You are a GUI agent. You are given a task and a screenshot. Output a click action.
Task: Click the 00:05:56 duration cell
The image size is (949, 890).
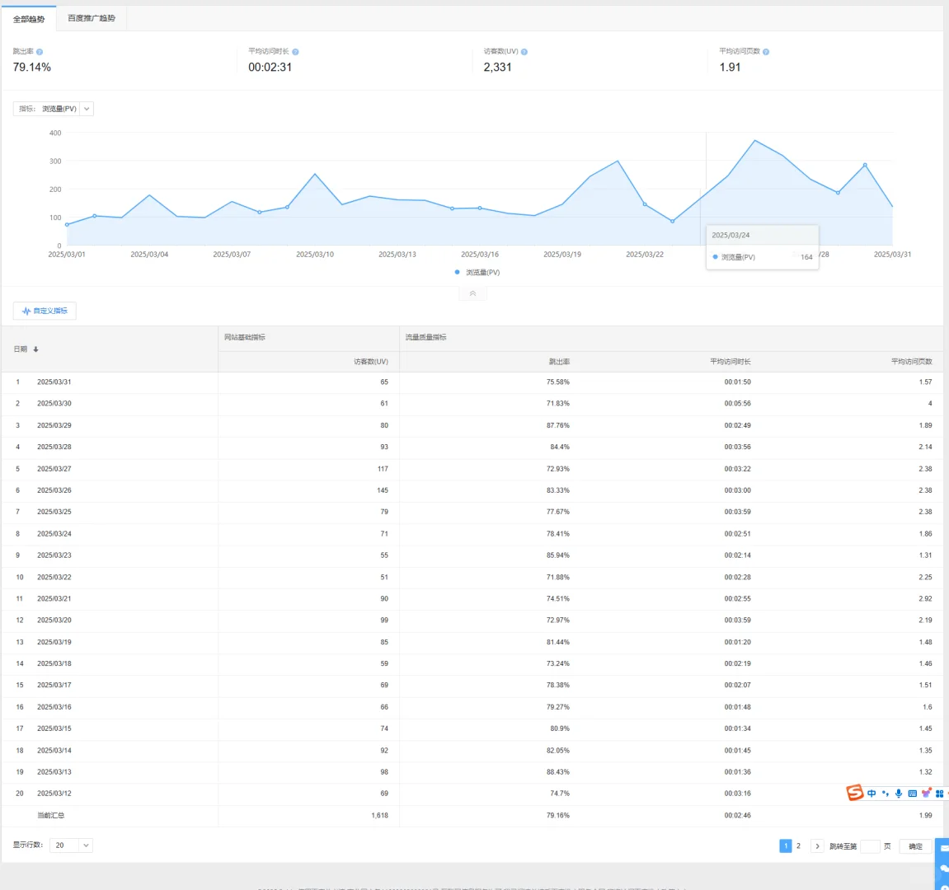[737, 404]
